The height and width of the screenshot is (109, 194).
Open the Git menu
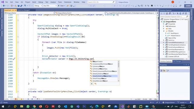22,2
